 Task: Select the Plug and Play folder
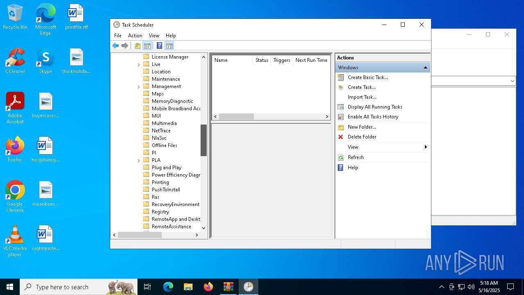166,168
